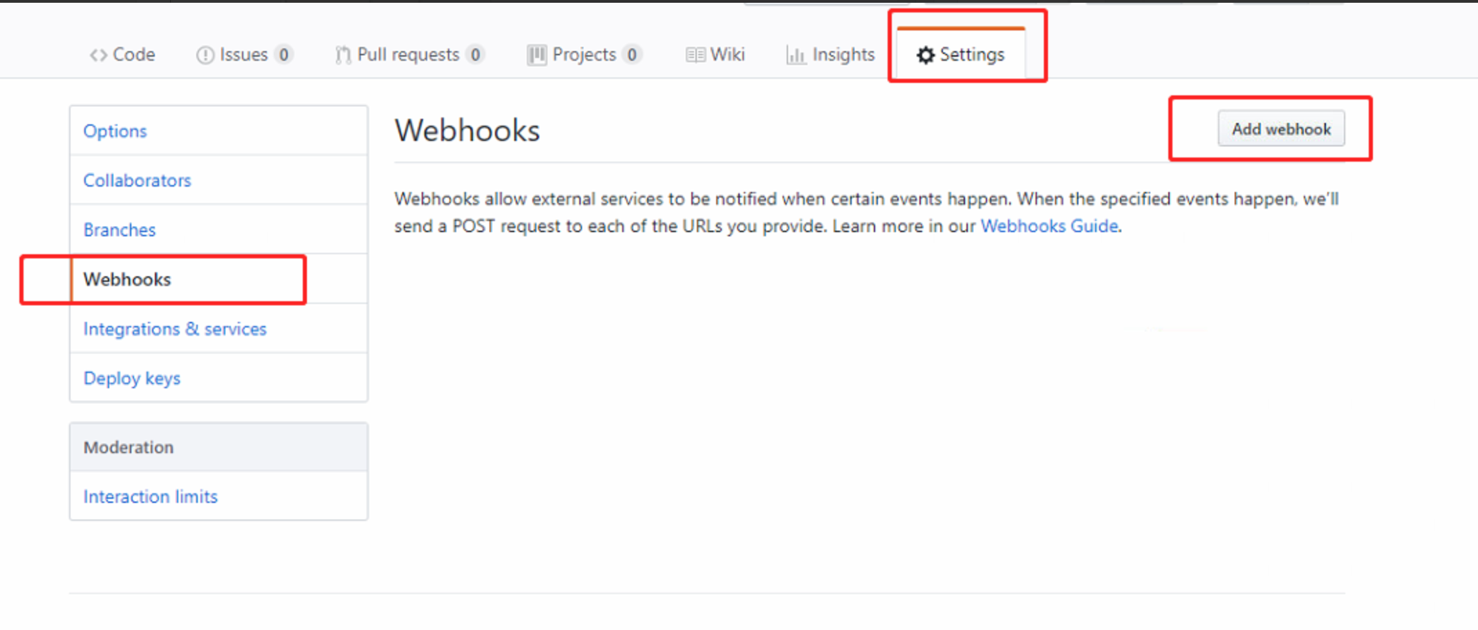Navigate to Deploy keys
1478x630 pixels.
[132, 379]
